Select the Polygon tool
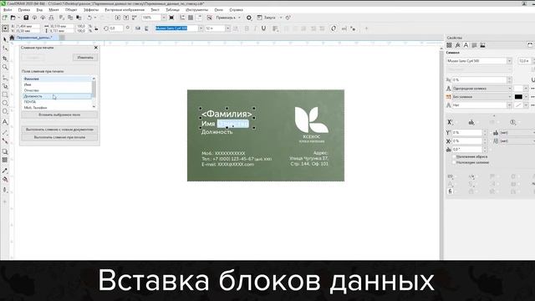 5,111
